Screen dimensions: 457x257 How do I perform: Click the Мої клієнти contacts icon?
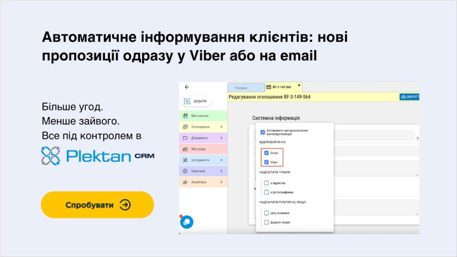click(x=185, y=116)
